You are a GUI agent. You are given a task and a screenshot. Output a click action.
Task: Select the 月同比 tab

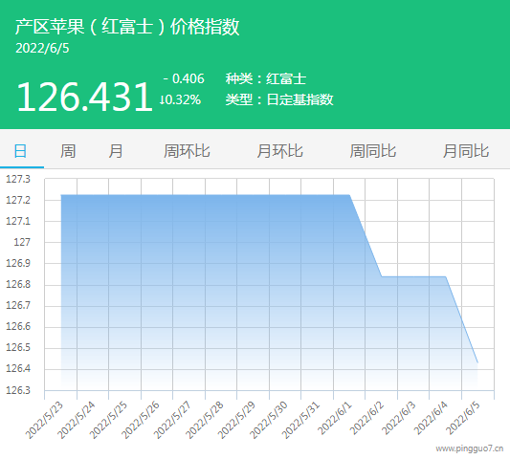466,151
